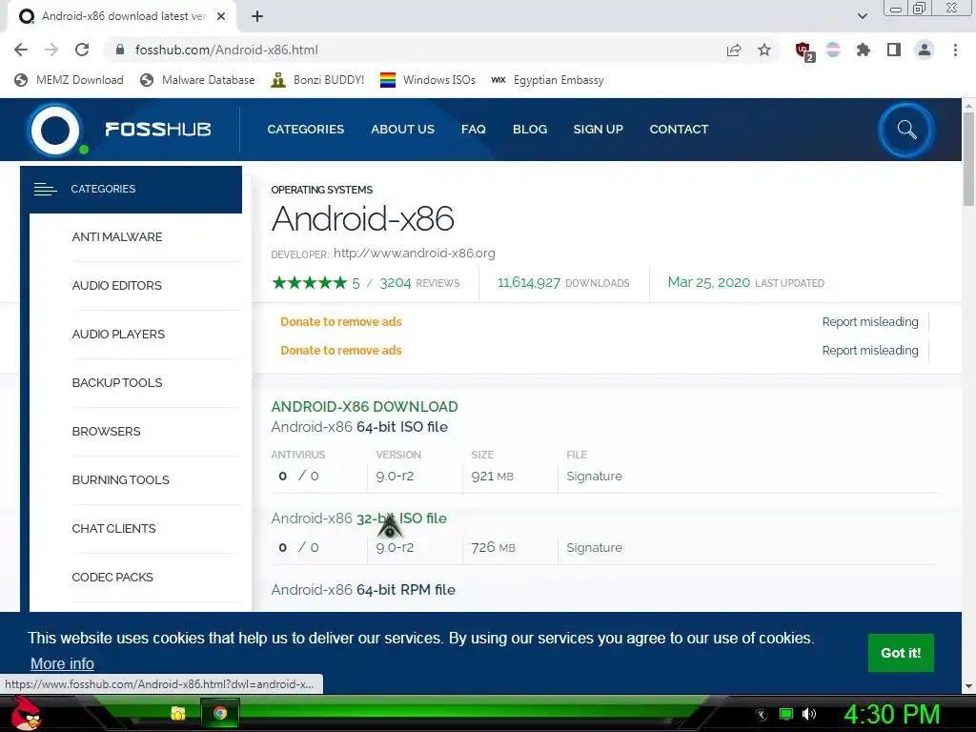Reload the page with the refresh icon
Screen dimensions: 976x732
coord(82,50)
